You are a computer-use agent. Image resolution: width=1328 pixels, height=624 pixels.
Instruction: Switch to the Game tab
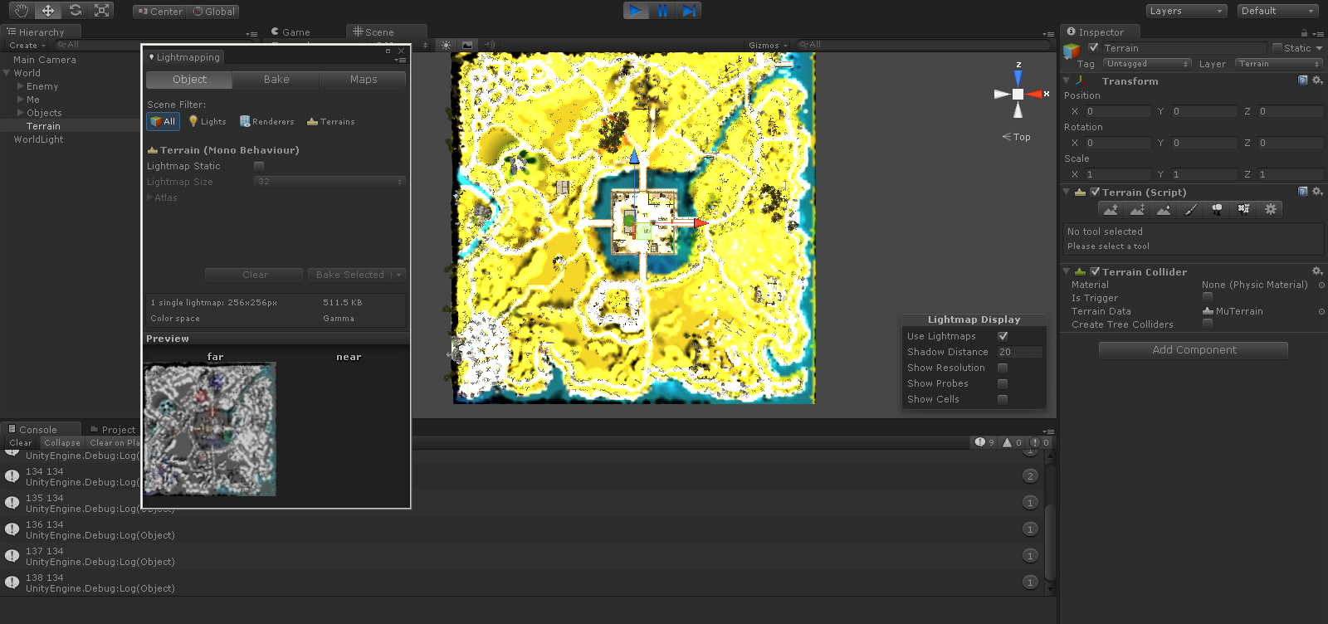point(291,32)
